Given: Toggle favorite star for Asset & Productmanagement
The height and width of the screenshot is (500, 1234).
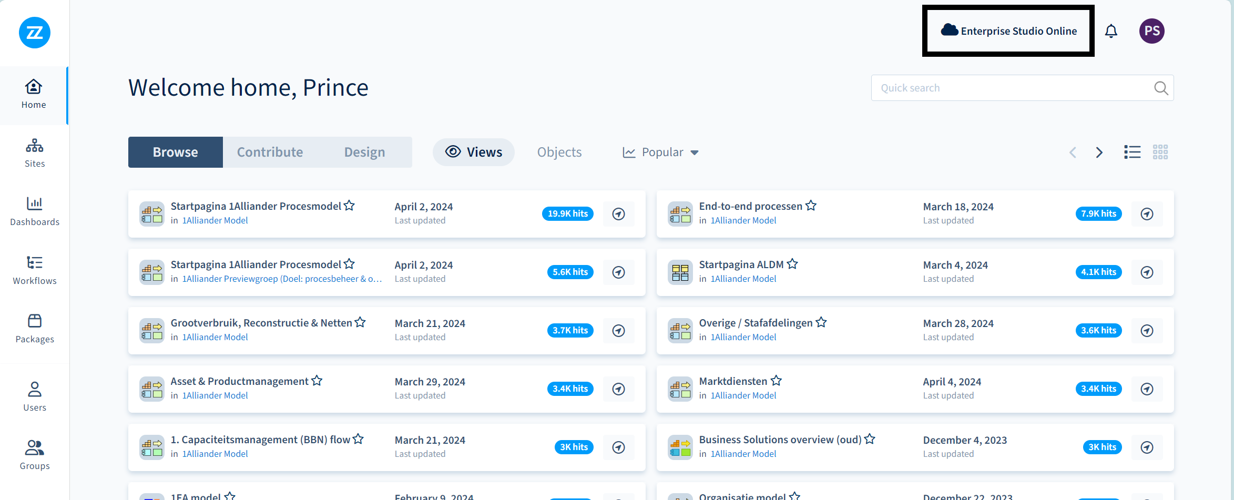Looking at the screenshot, I should click(x=317, y=381).
